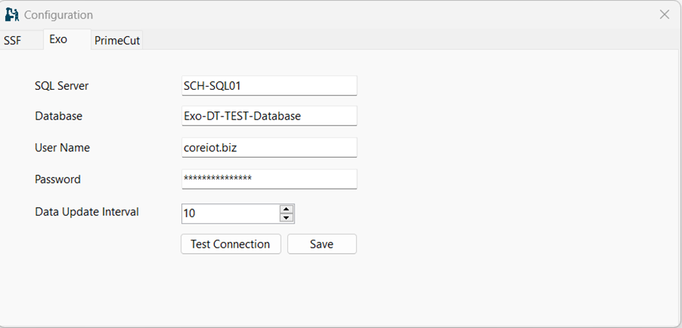Click the Configuration title bar text
The width and height of the screenshot is (682, 328).
coord(59,14)
